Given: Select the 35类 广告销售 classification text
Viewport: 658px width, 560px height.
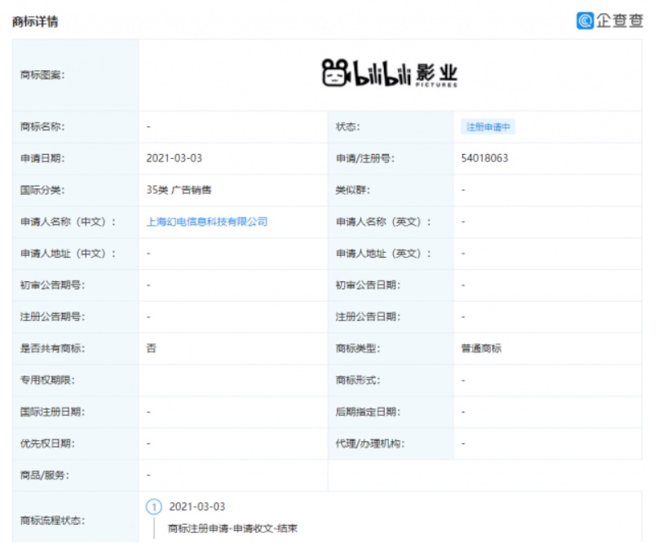Looking at the screenshot, I should [178, 190].
